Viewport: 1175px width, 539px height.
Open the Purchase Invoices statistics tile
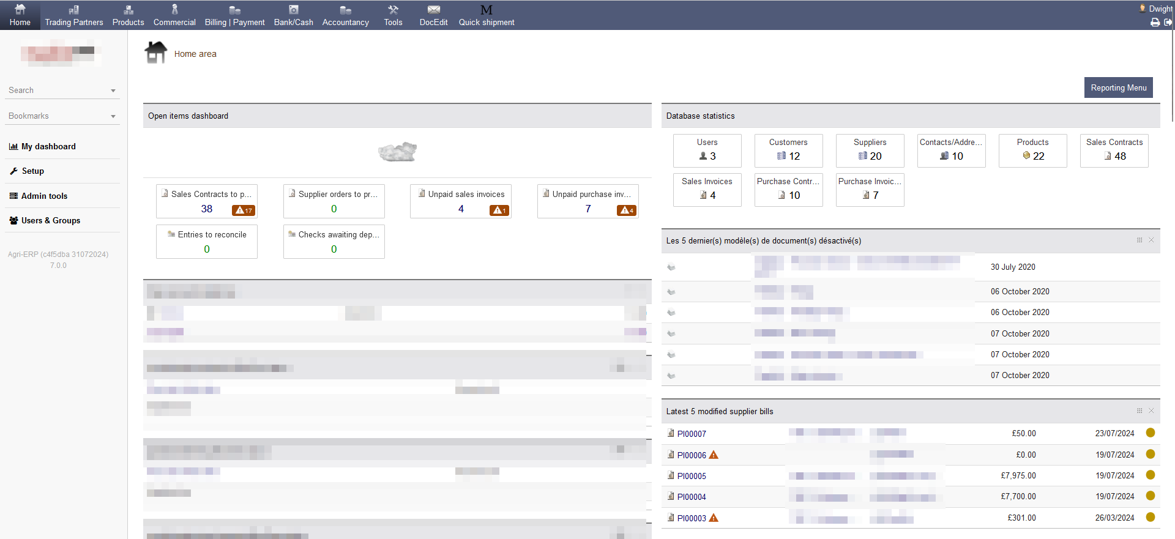(870, 190)
